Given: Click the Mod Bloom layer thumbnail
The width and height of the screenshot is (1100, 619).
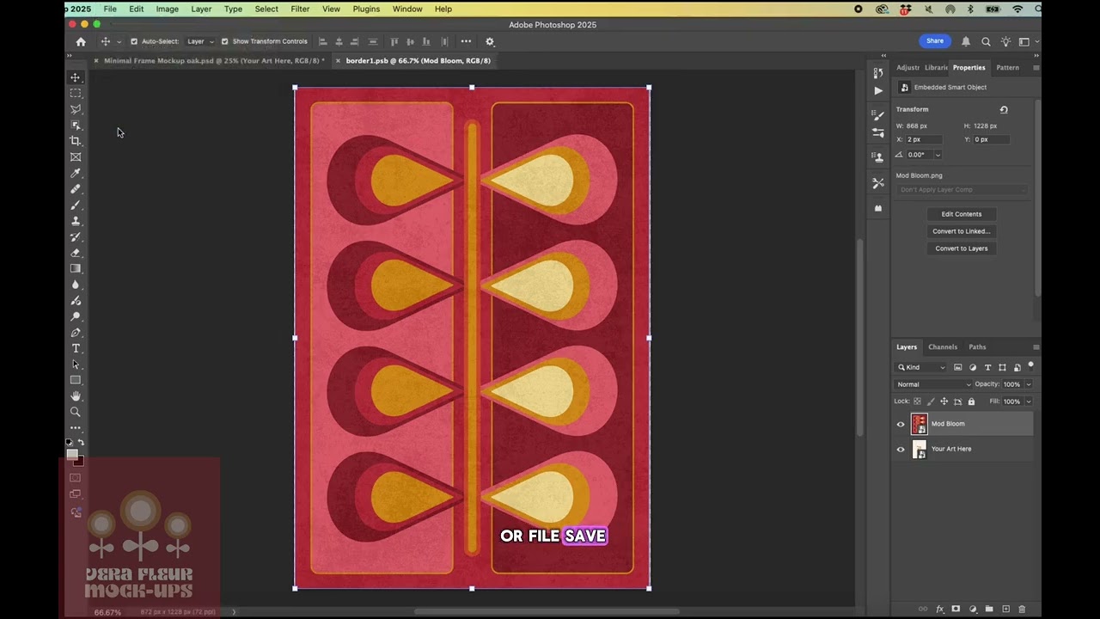Looking at the screenshot, I should (x=920, y=424).
